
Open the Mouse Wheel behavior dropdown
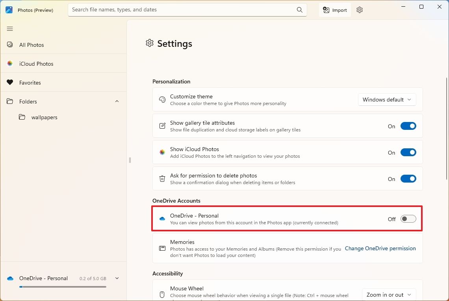click(389, 295)
